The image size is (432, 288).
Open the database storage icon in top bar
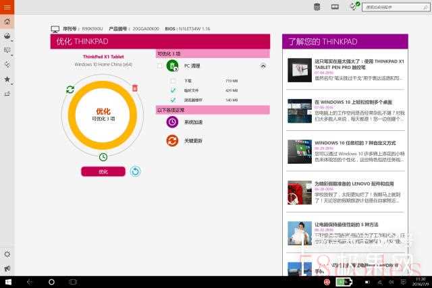pyautogui.click(x=317, y=7)
